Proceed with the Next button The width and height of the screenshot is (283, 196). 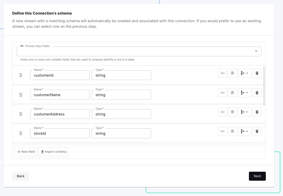[x=257, y=176]
